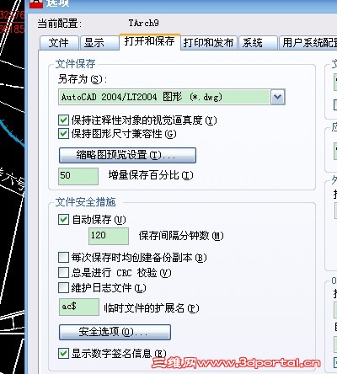Open 缩略图预览设置 button
This screenshot has height=374, width=337.
coord(127,155)
